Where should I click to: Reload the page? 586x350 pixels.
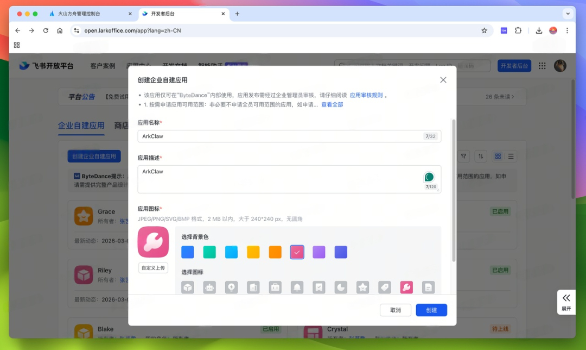[x=46, y=30]
